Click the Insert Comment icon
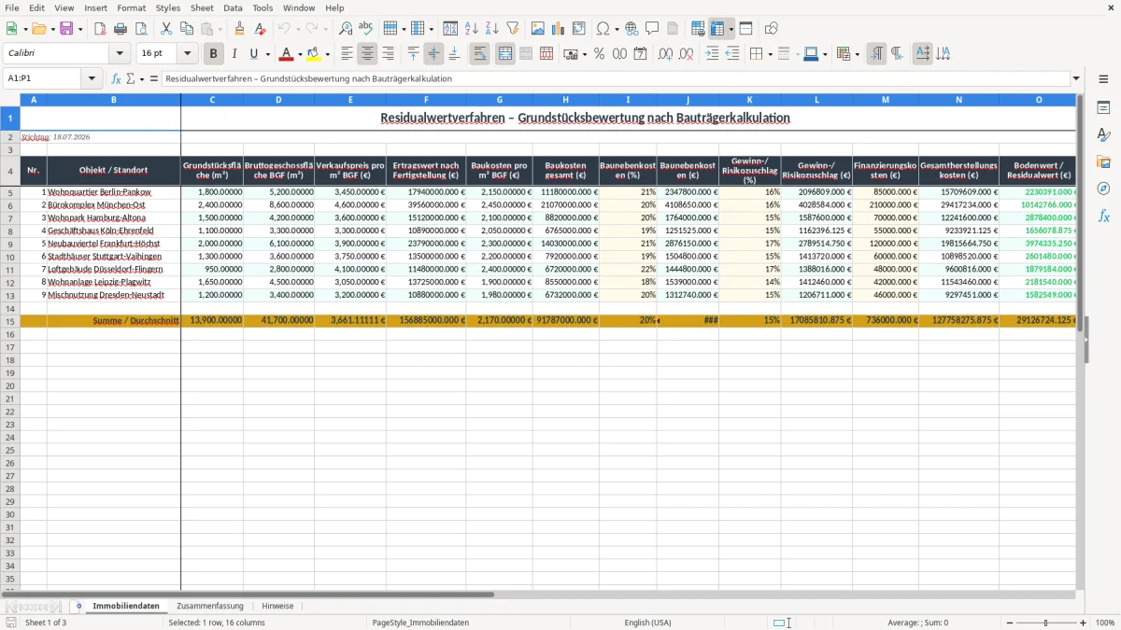The height and width of the screenshot is (630, 1121). point(652,29)
